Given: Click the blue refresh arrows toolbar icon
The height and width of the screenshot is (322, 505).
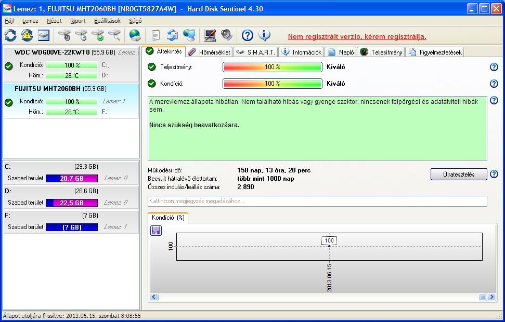Looking at the screenshot, I should click(x=10, y=35).
